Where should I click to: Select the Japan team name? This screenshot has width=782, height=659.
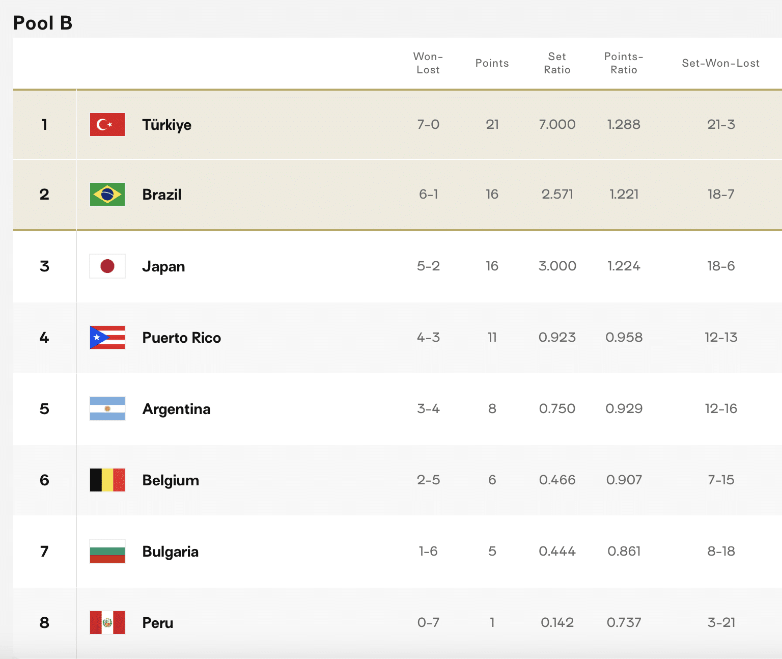click(x=163, y=266)
